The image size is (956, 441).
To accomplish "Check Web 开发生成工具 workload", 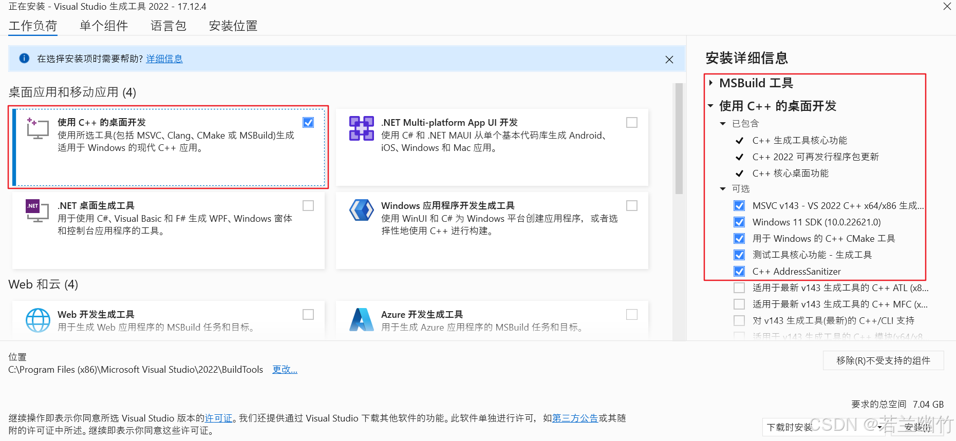I will (x=308, y=314).
